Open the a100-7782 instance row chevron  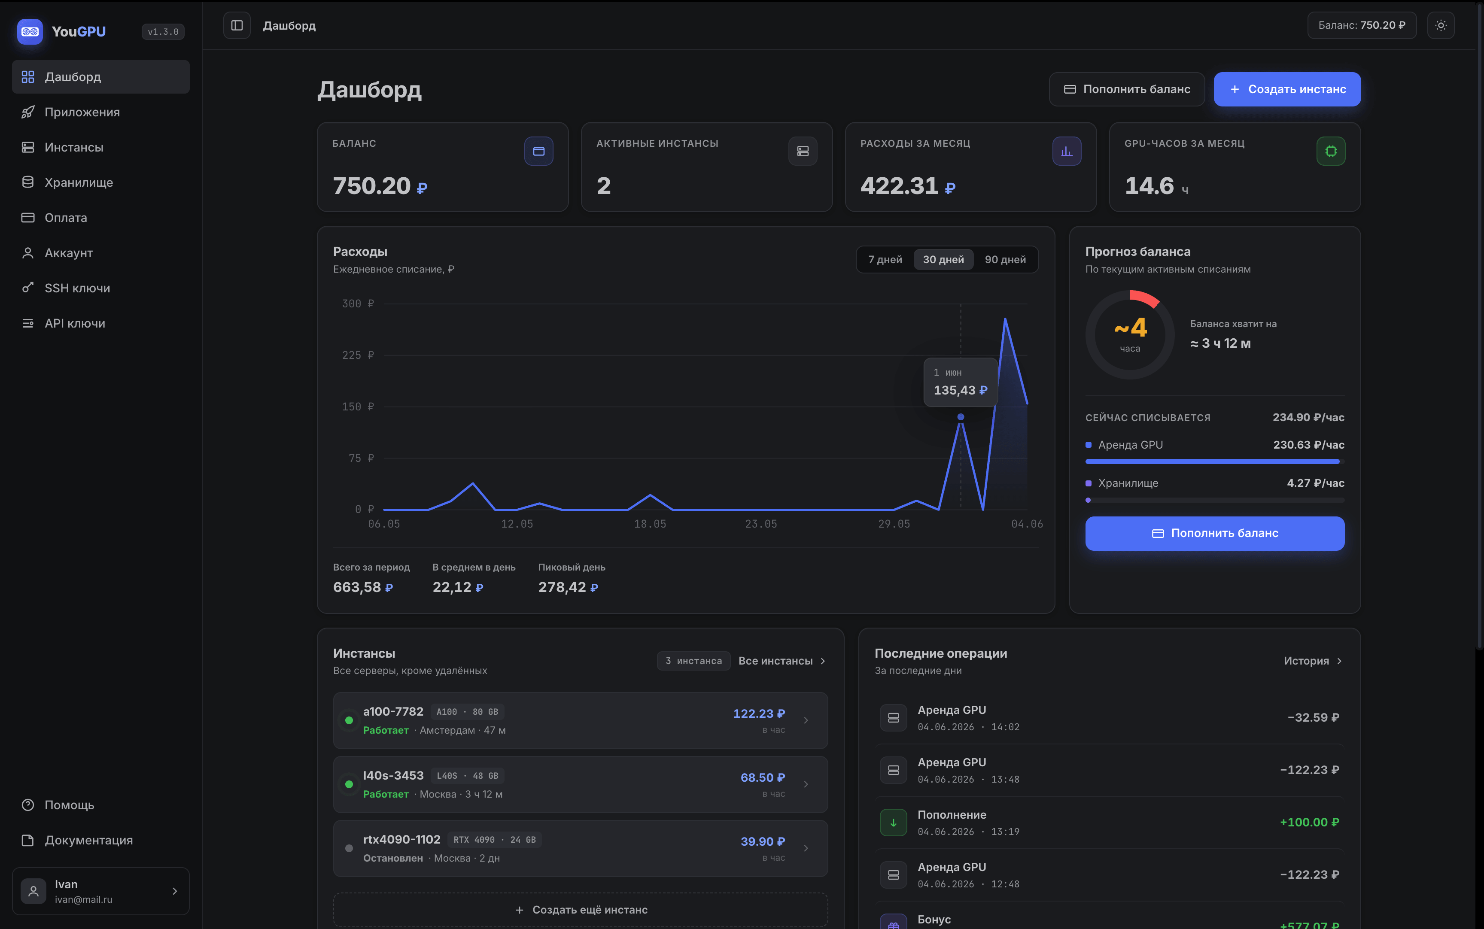[x=806, y=720]
